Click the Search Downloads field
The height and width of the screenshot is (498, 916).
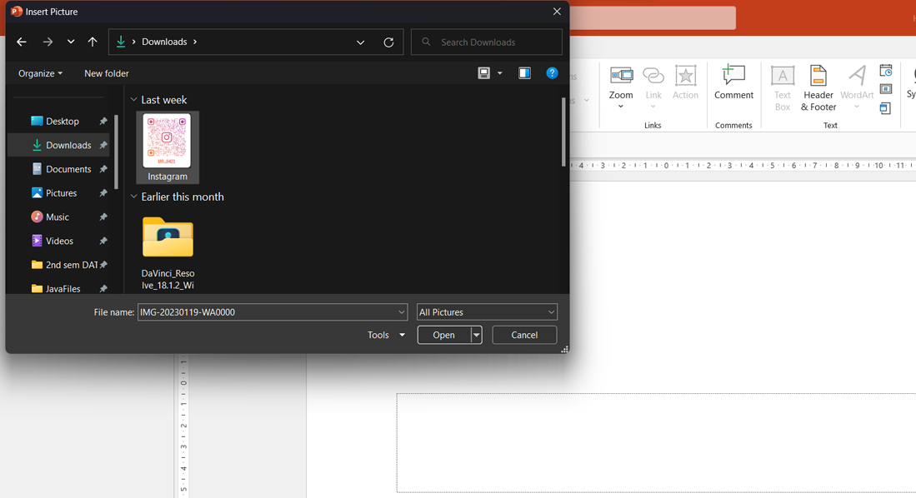click(x=487, y=42)
